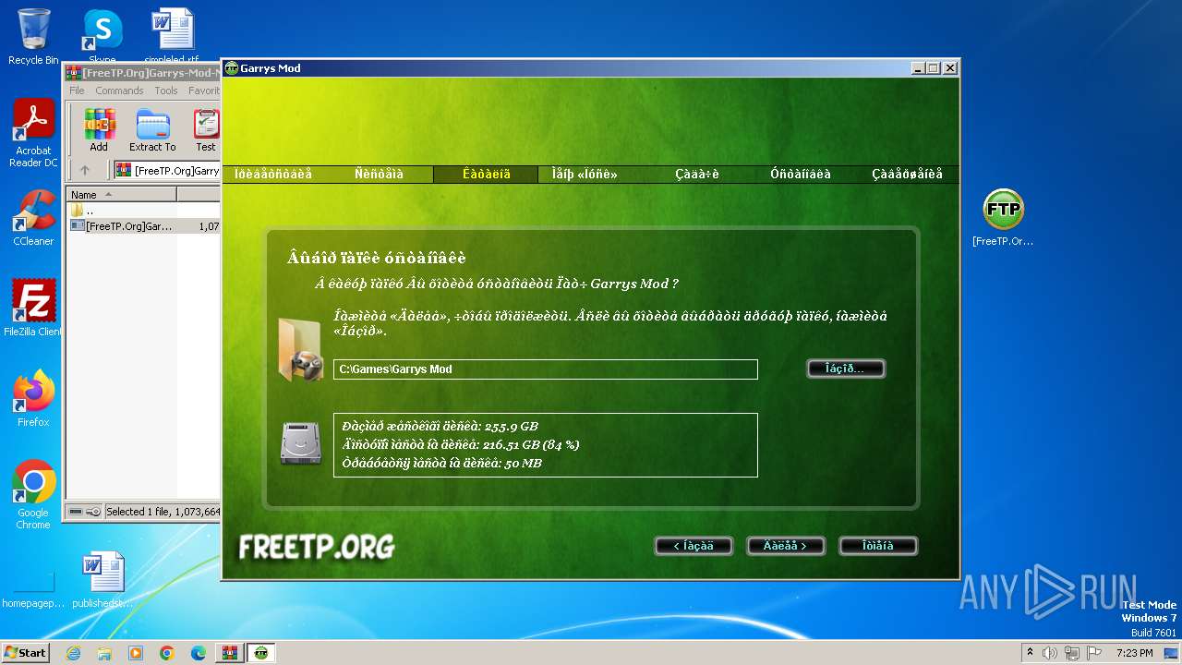
Task: Click the WinRAR archive path address field
Action: [167, 170]
